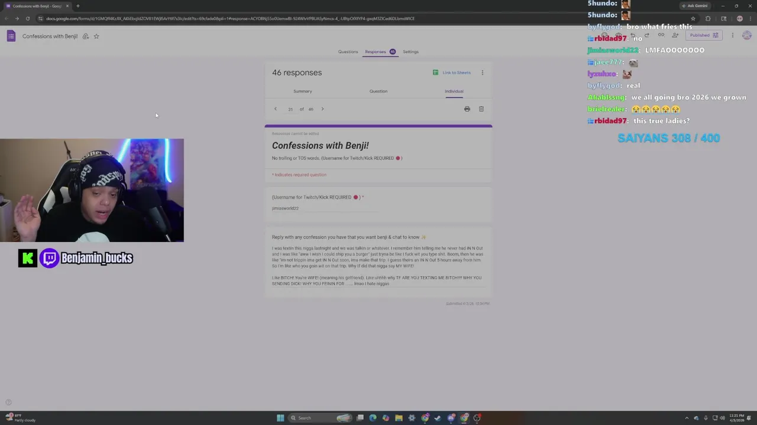Open weather widget on taskbar
The width and height of the screenshot is (757, 425).
coord(21,418)
